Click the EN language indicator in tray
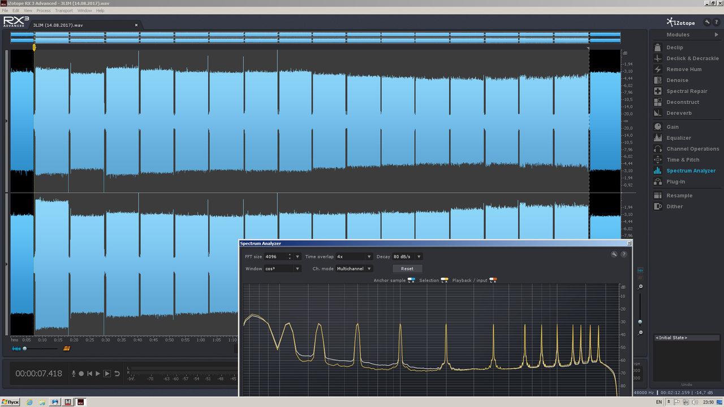 point(659,402)
